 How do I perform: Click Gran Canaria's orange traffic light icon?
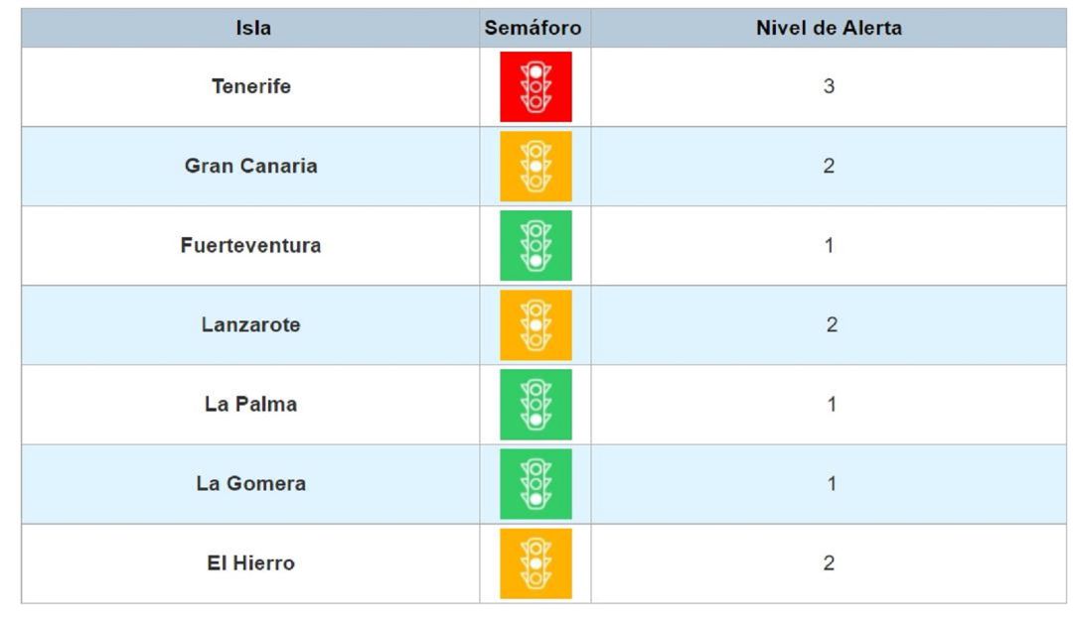coord(536,166)
